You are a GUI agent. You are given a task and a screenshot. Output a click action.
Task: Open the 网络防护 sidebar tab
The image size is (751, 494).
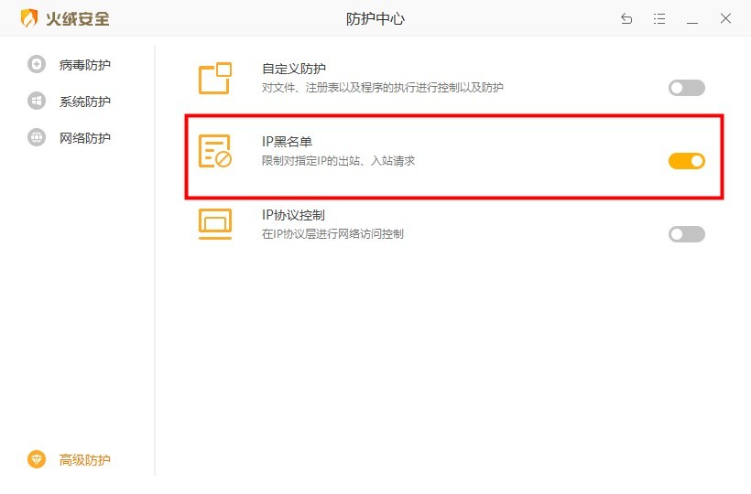[x=85, y=138]
